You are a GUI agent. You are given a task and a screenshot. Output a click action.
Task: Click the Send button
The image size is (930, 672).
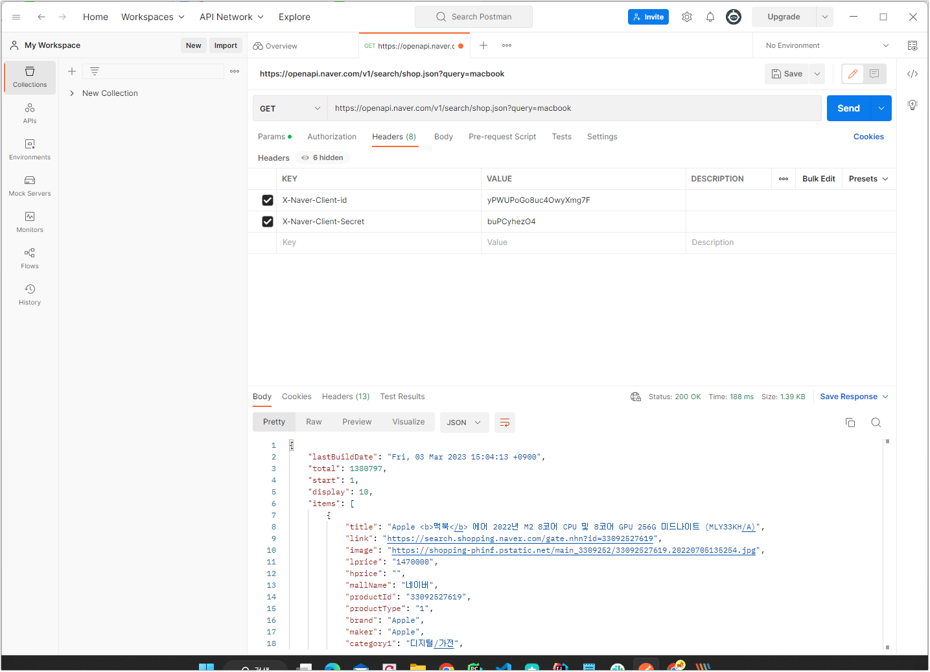849,108
